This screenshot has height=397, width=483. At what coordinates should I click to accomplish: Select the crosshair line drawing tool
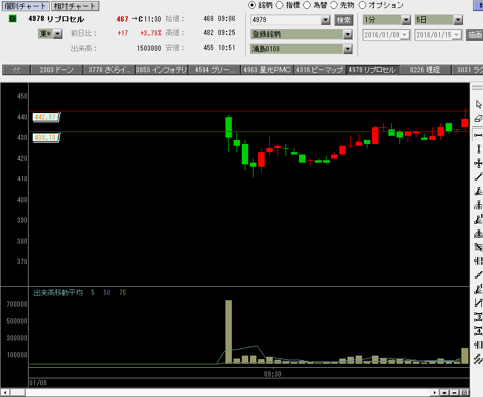(x=478, y=163)
